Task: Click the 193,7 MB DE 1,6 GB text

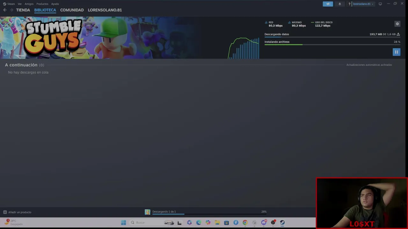Action: point(382,34)
